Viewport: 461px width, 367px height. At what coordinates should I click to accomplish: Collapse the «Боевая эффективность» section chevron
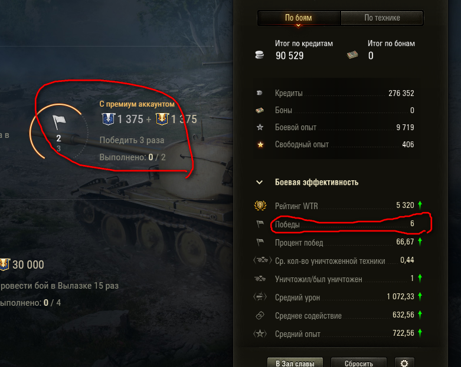point(259,182)
